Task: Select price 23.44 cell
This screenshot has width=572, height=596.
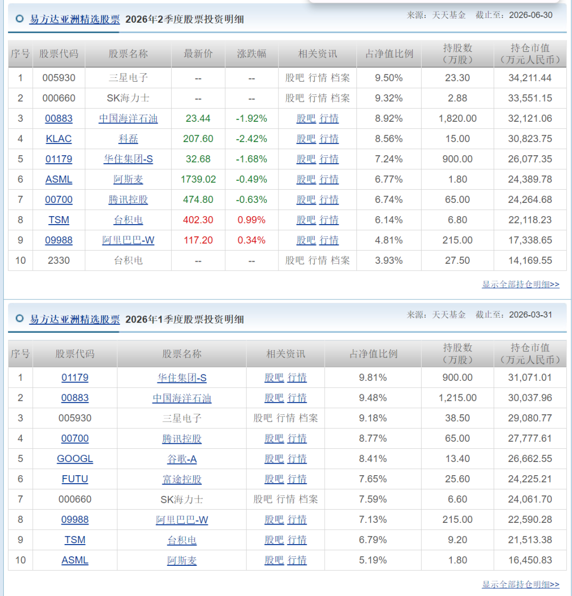Action: 198,119
